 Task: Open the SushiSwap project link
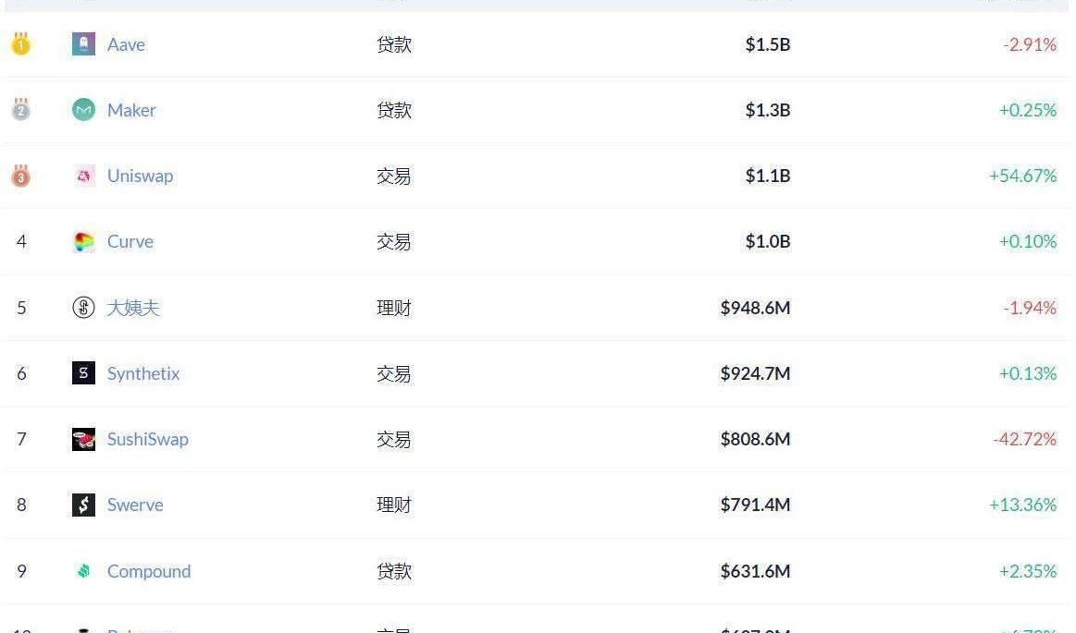pos(147,439)
